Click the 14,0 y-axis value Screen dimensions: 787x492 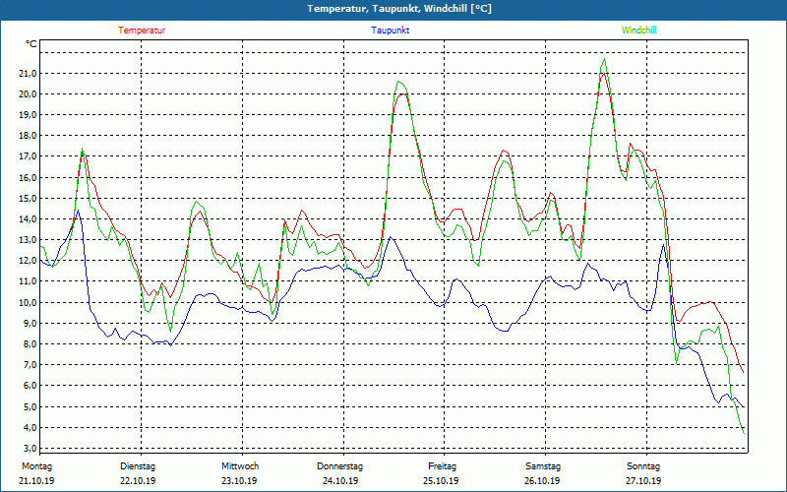[x=29, y=218]
